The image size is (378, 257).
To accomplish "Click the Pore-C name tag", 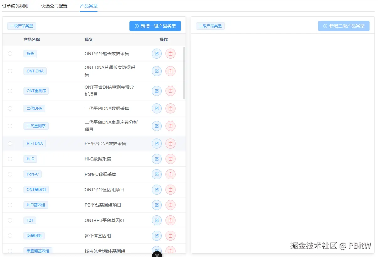I will (x=33, y=174).
